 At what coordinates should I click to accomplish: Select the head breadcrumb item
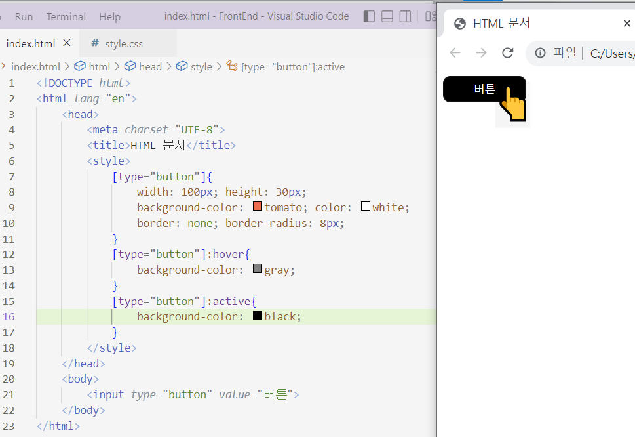click(x=150, y=66)
